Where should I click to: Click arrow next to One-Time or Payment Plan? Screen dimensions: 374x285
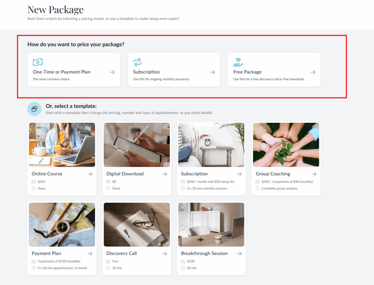pos(112,72)
